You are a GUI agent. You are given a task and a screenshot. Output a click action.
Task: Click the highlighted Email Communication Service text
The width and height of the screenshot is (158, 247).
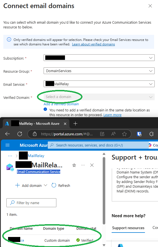point(39,172)
